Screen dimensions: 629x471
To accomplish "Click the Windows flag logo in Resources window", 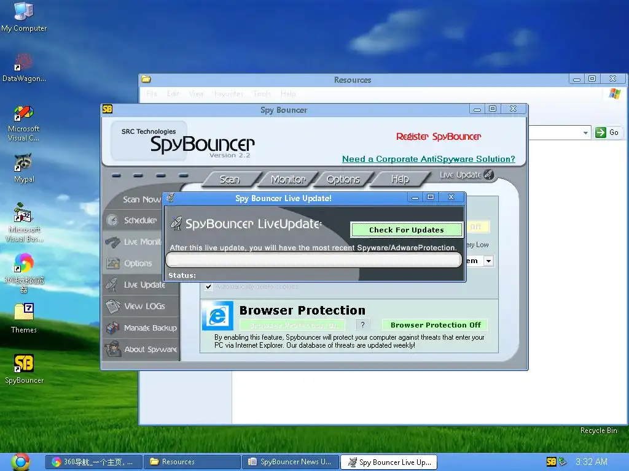I will coord(614,94).
